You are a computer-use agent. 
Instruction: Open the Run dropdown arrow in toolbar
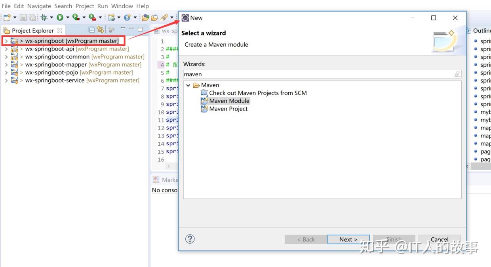tap(67, 17)
